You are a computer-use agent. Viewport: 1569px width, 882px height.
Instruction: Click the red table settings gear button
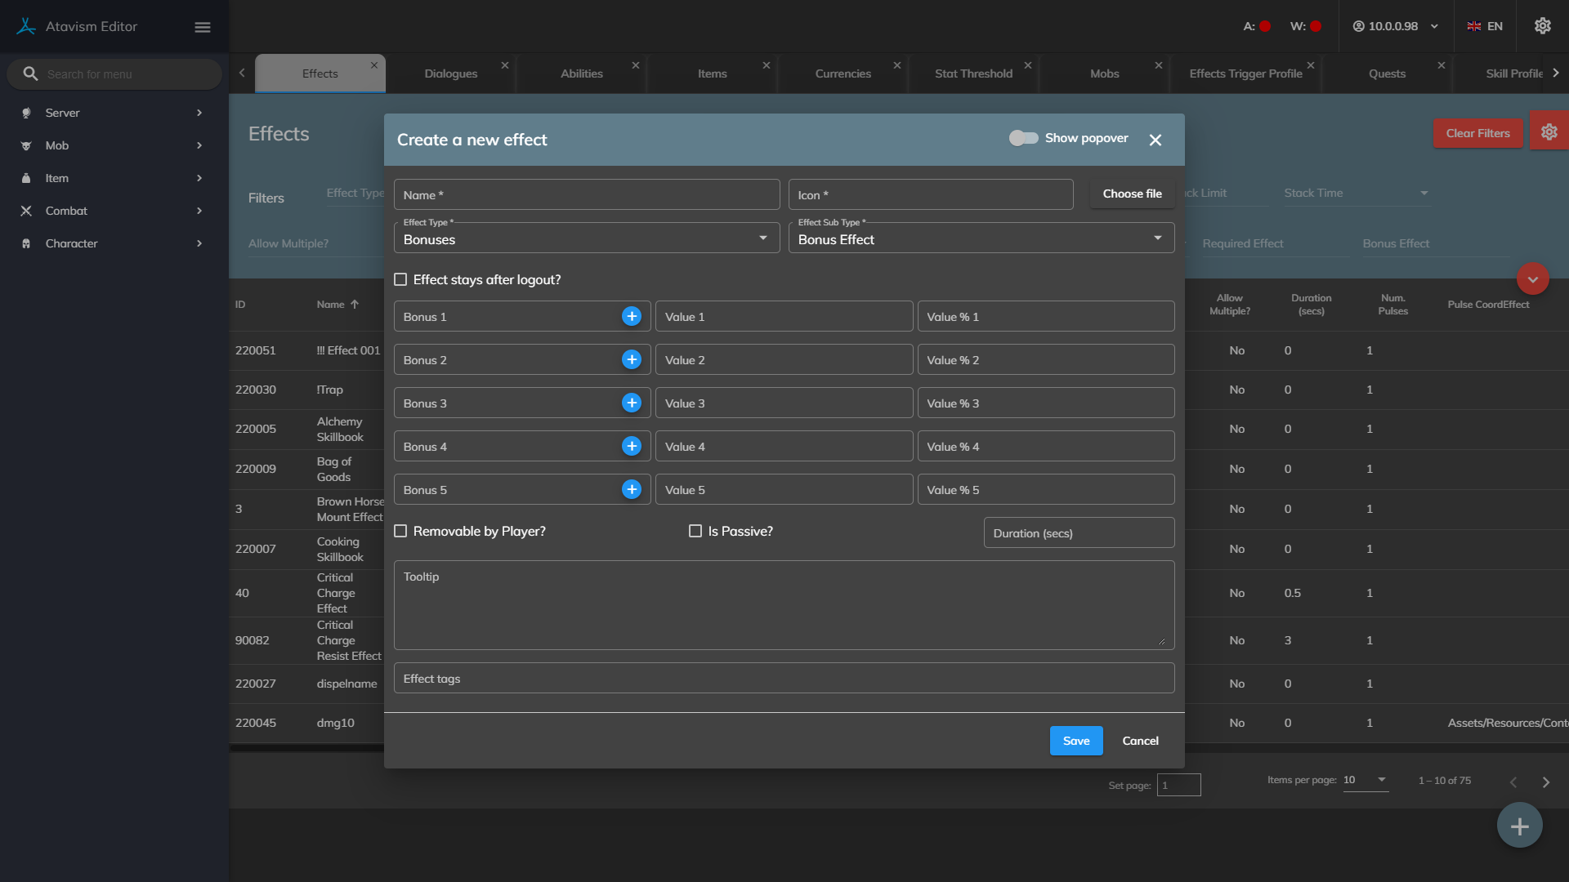point(1549,132)
